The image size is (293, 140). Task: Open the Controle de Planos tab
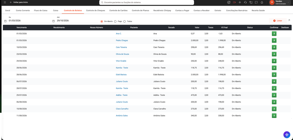pos(140,11)
